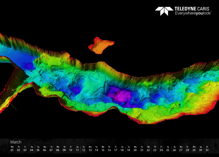Viewport: 219px width, 157px height.
Task: Click calendar date 07
Action: (51, 150)
